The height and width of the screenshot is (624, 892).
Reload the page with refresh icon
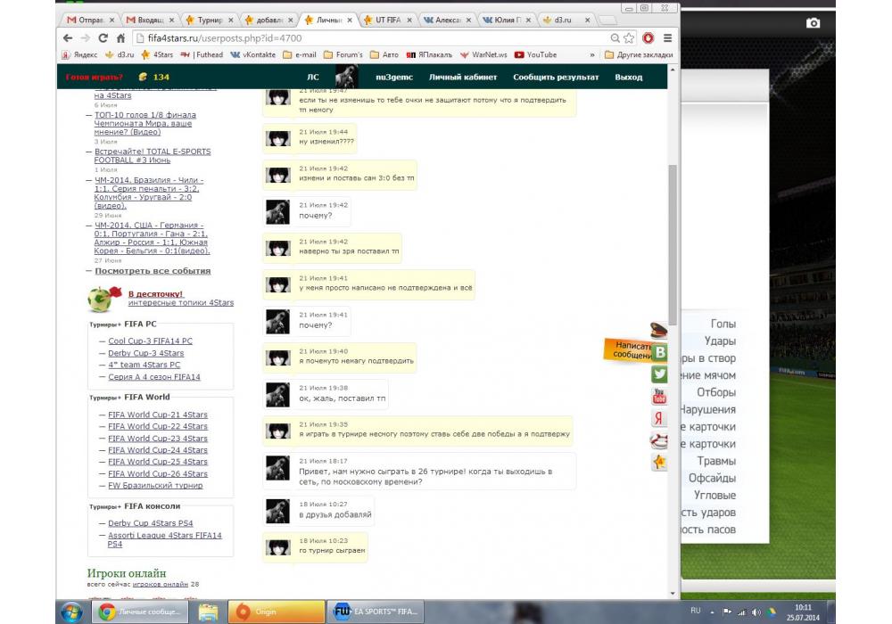click(x=103, y=38)
